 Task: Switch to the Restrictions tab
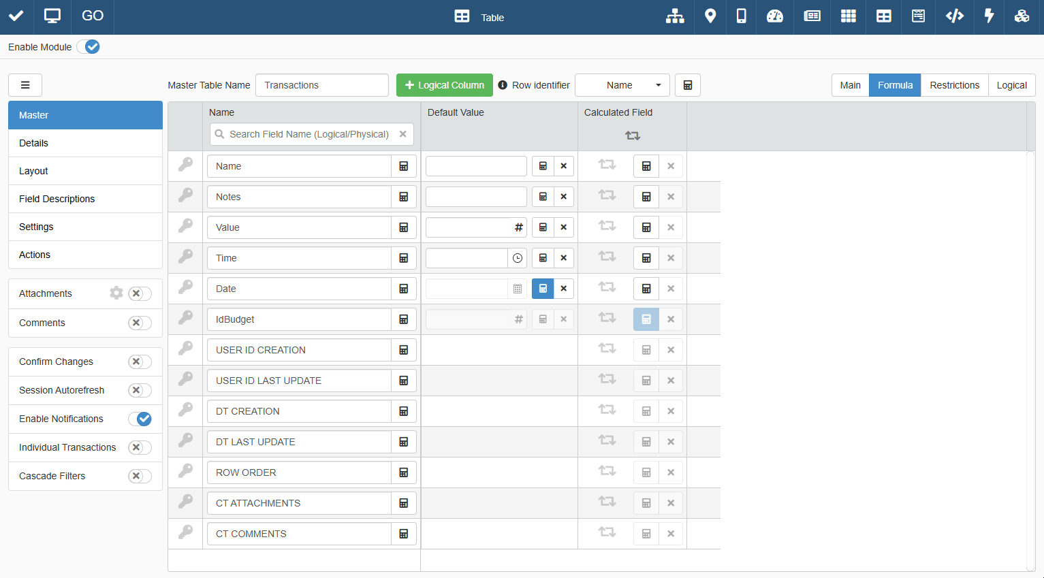click(x=954, y=85)
